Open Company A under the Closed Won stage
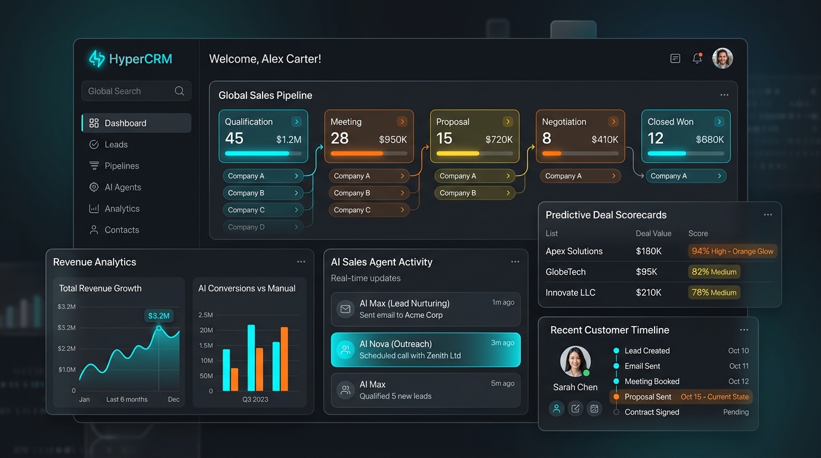The image size is (821, 458). click(686, 176)
